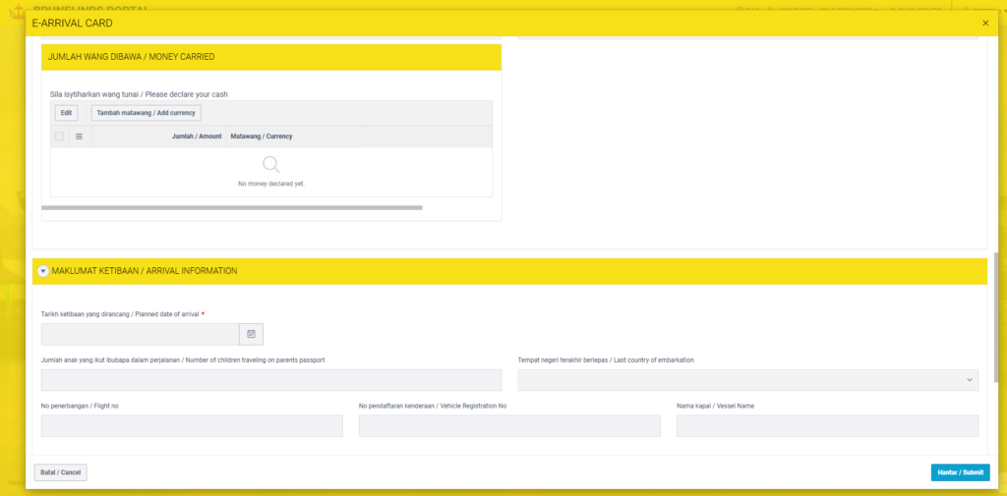Screen dimensions: 1007x496
Task: Collapse the Arrival Information section arrow
Action: point(42,271)
